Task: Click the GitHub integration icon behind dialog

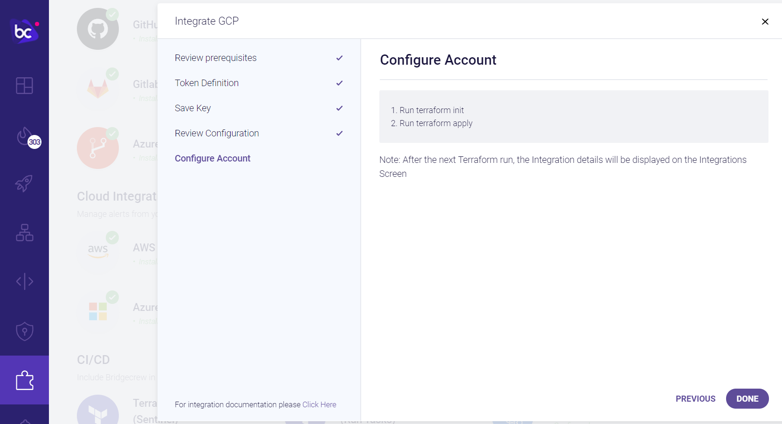Action: coord(98,29)
